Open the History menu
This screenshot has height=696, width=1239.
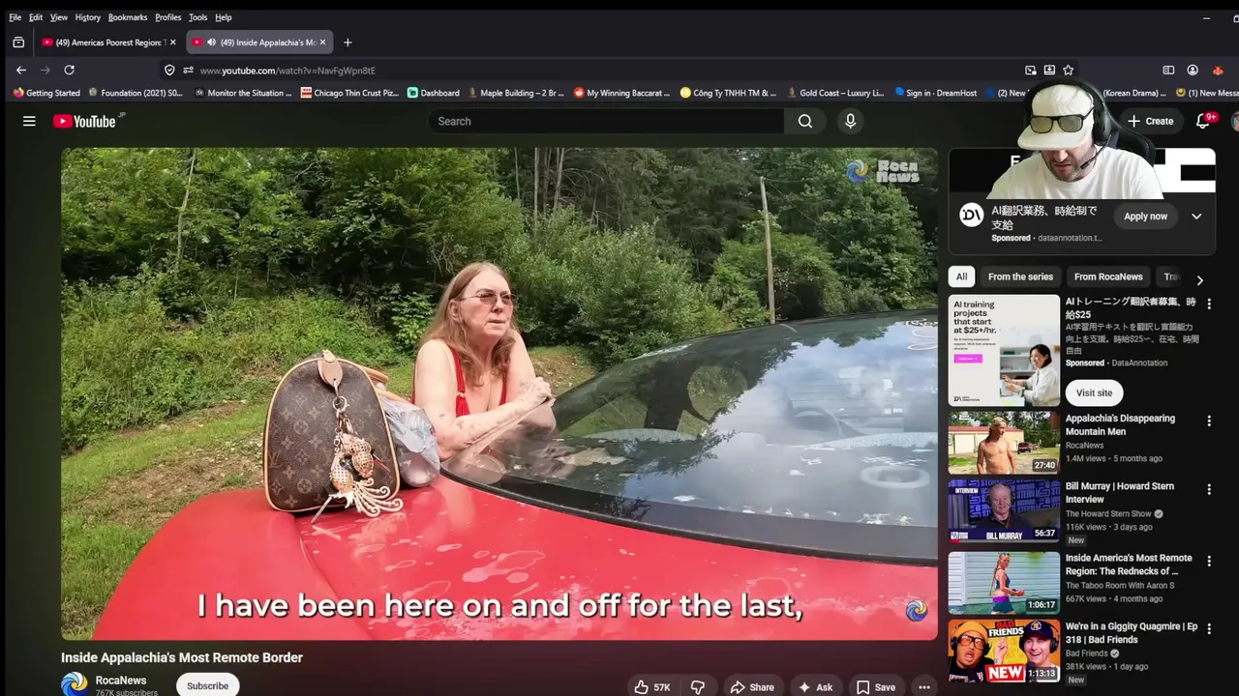pyautogui.click(x=87, y=17)
